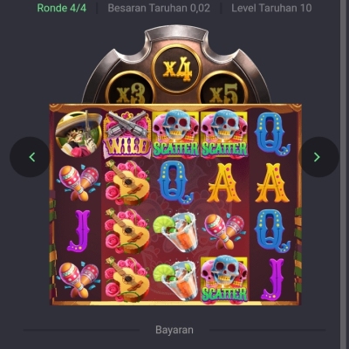Select the purple J in the first reel
349x349 pixels.
point(79,230)
